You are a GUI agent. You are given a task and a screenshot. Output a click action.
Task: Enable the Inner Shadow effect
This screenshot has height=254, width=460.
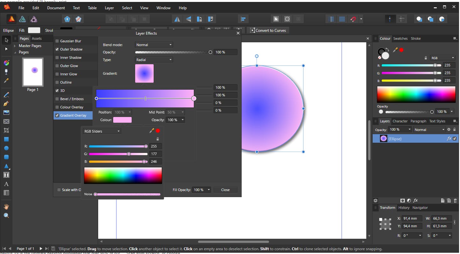pyautogui.click(x=57, y=58)
